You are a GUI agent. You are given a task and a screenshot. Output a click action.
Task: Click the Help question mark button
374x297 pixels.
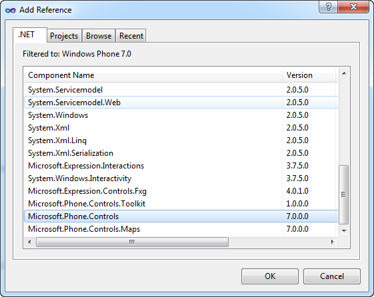[329, 7]
